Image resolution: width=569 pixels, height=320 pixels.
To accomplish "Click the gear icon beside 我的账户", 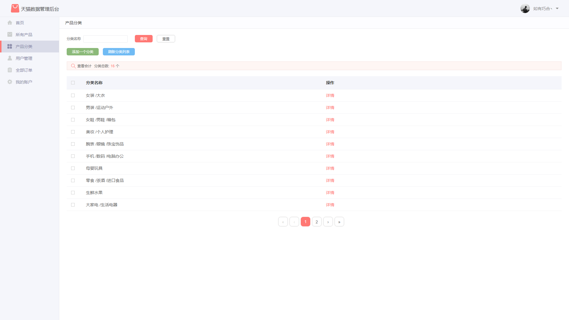I will (10, 82).
